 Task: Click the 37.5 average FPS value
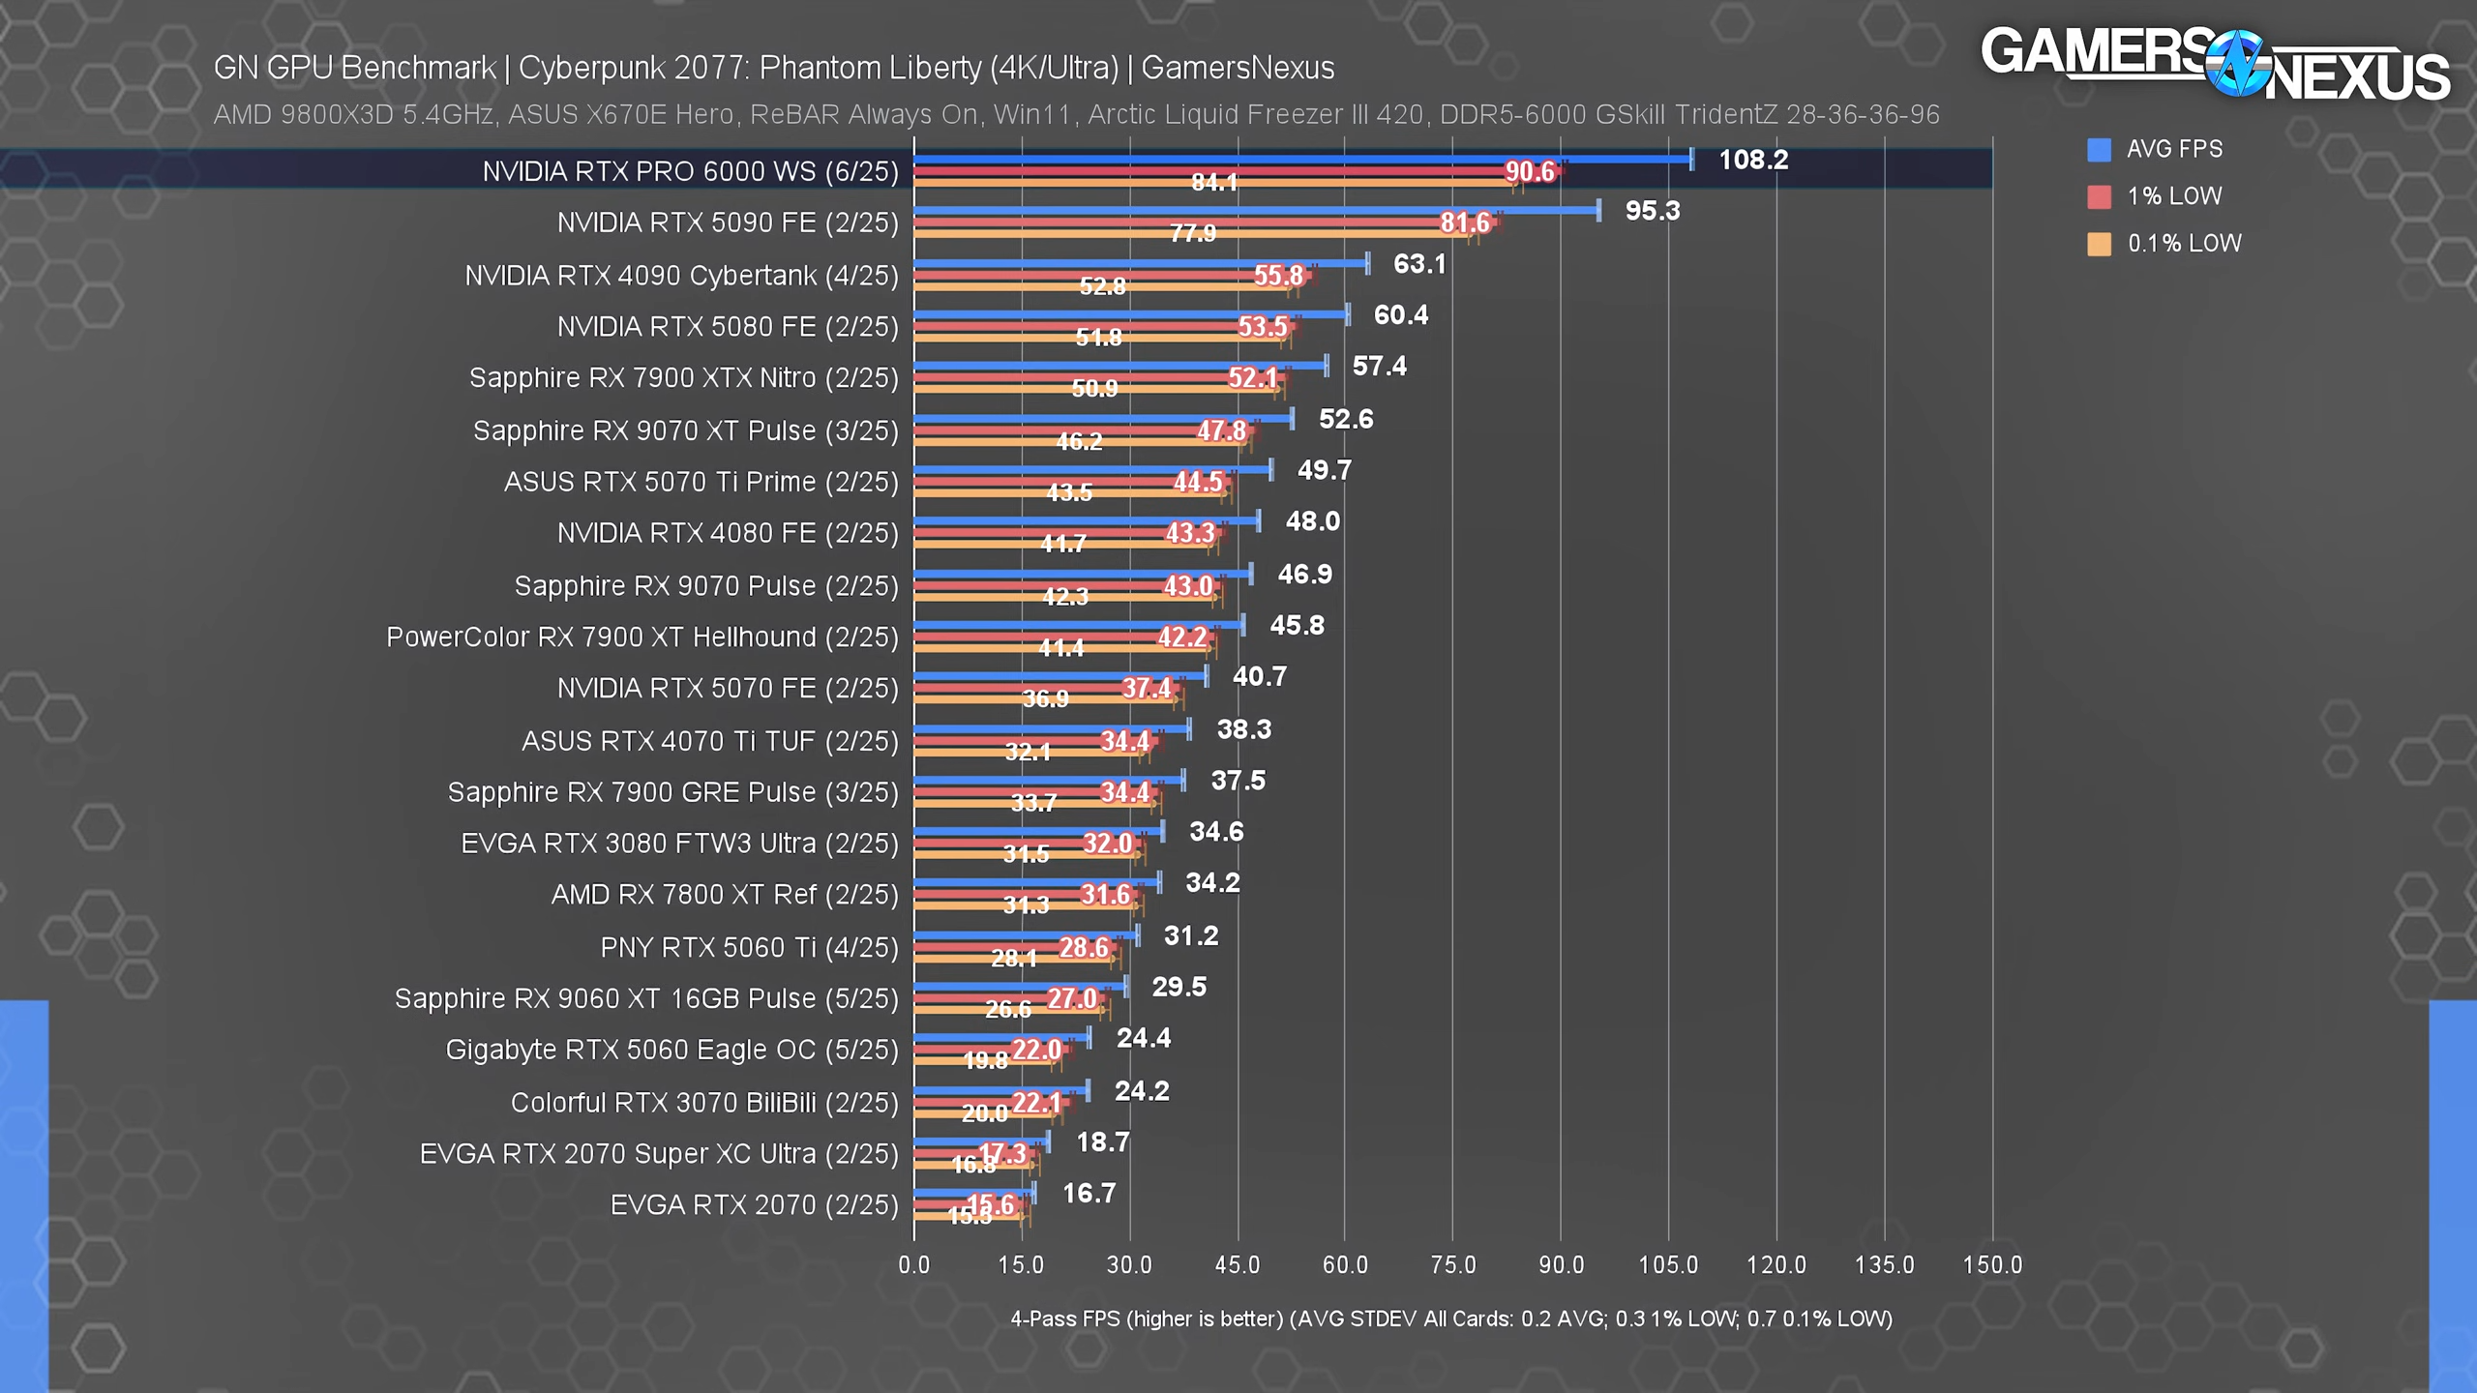coord(1238,782)
